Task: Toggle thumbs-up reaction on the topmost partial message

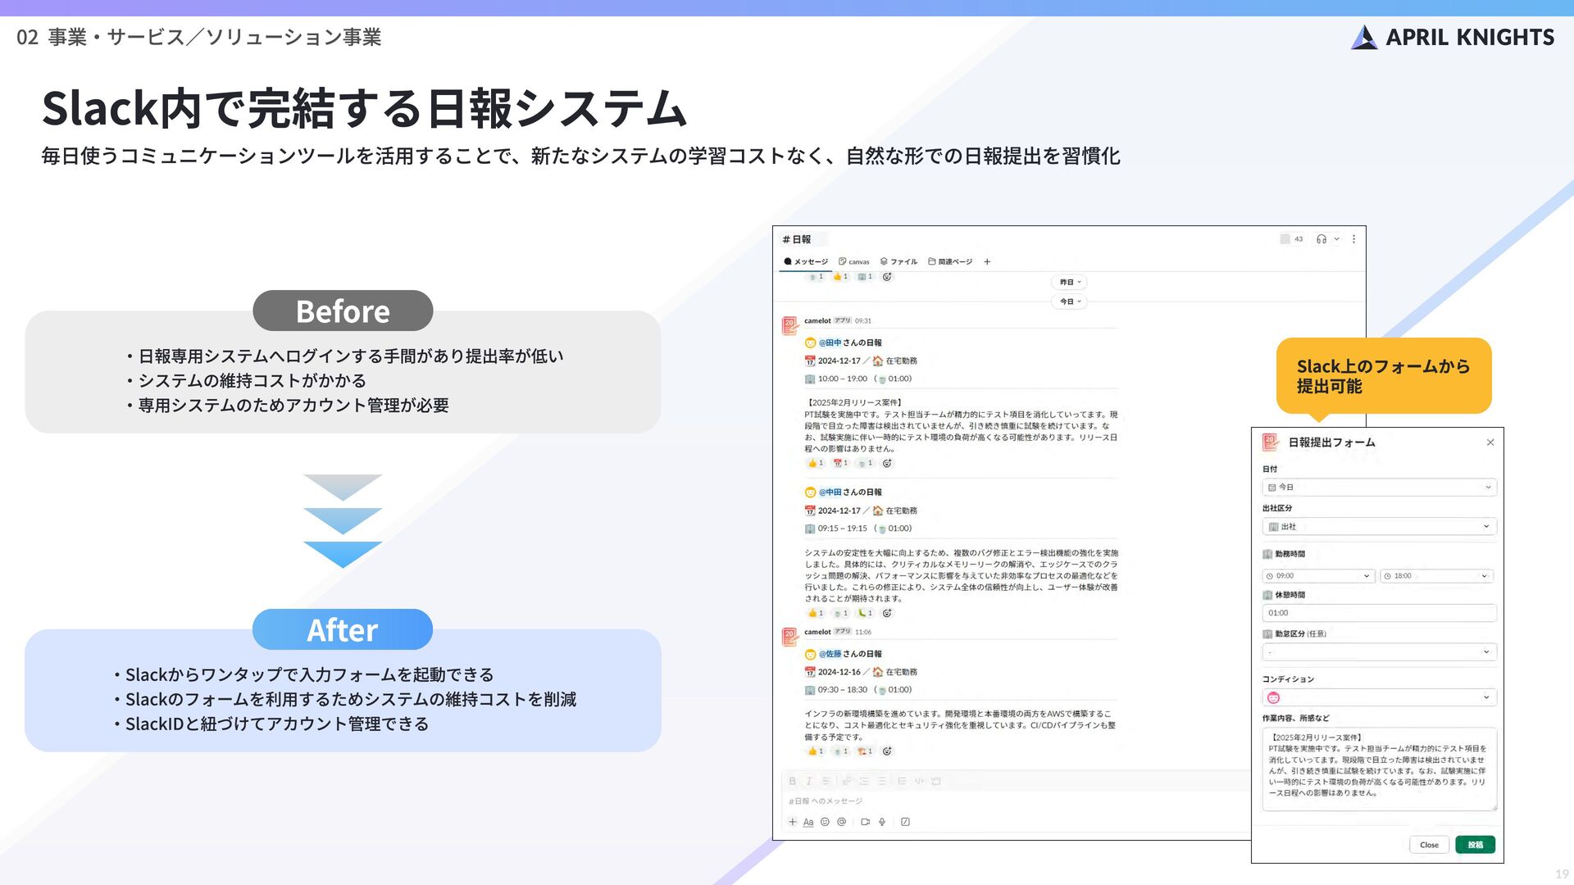Action: click(x=839, y=277)
